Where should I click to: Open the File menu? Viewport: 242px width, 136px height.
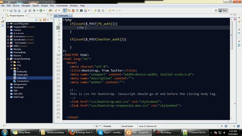click(x=3, y=6)
